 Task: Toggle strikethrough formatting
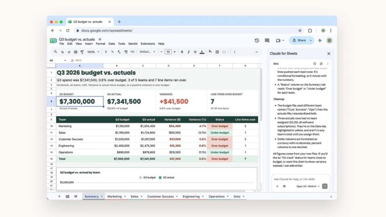(x=195, y=52)
